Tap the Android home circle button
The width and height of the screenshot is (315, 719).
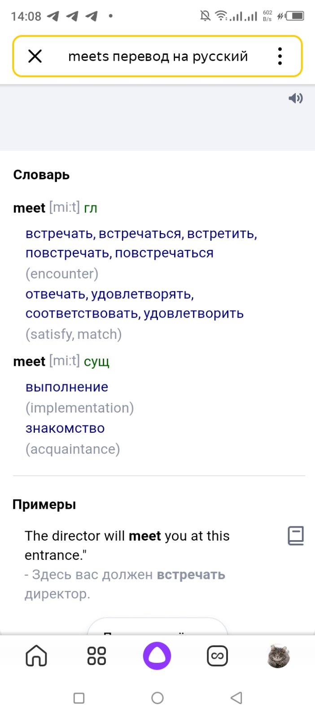(x=157, y=698)
